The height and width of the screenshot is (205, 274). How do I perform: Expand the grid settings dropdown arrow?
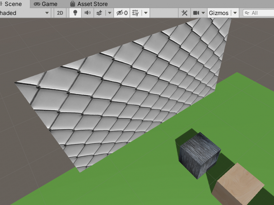tap(146, 13)
